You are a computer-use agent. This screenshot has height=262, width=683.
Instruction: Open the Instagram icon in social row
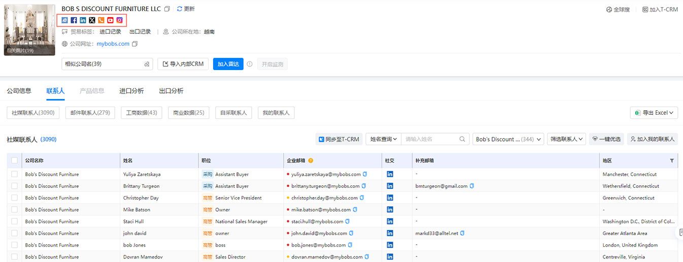(x=120, y=20)
